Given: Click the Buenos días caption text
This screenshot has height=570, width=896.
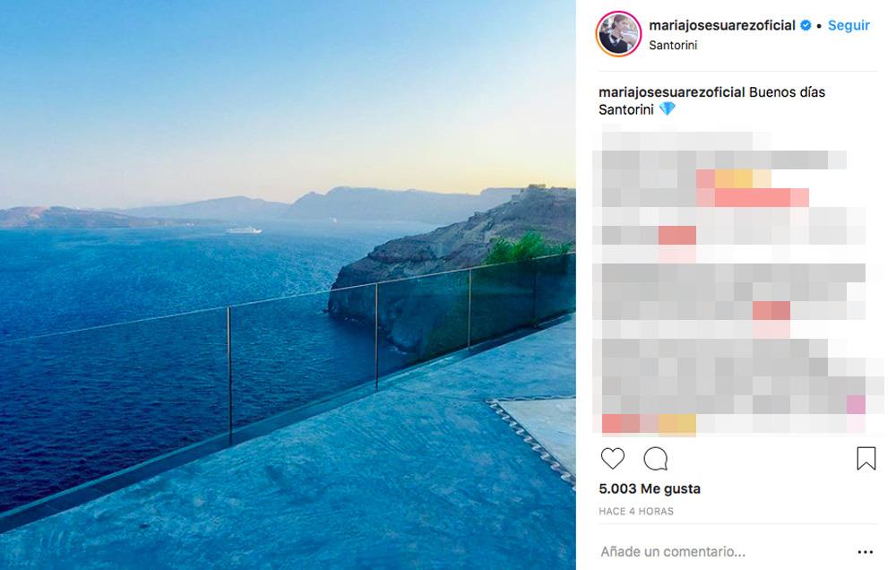Looking at the screenshot, I should click(x=787, y=92).
